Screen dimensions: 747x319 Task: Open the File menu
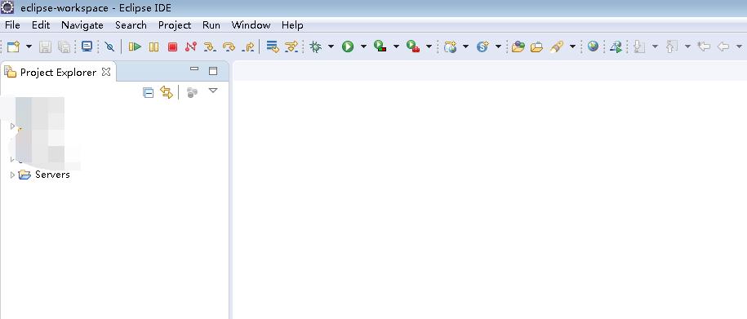(x=12, y=25)
